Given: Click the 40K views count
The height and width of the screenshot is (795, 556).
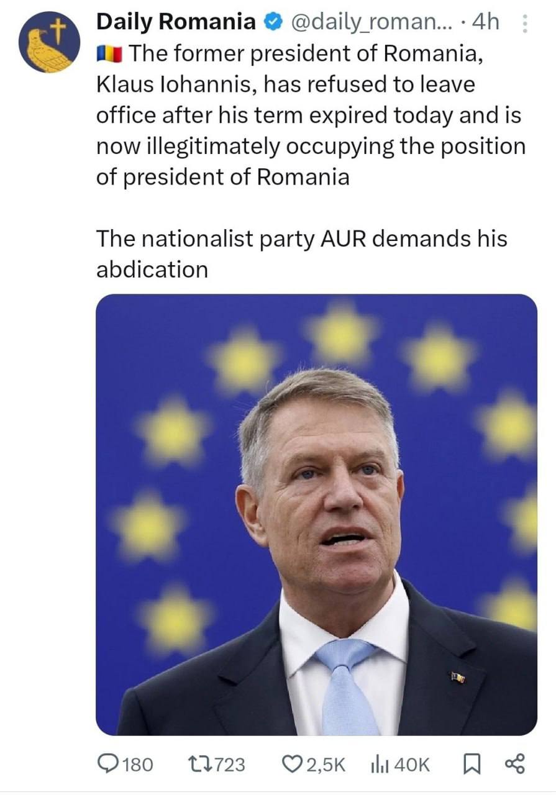Looking at the screenshot, I should [411, 765].
